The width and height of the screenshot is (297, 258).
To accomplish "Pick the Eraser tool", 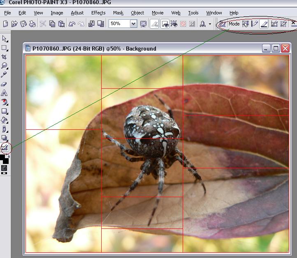I will pos(5,84).
